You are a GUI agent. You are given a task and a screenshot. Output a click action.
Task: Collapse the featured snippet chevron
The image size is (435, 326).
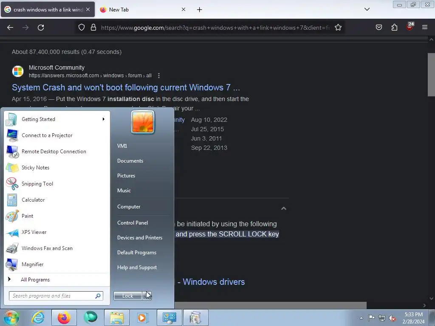coord(283,208)
